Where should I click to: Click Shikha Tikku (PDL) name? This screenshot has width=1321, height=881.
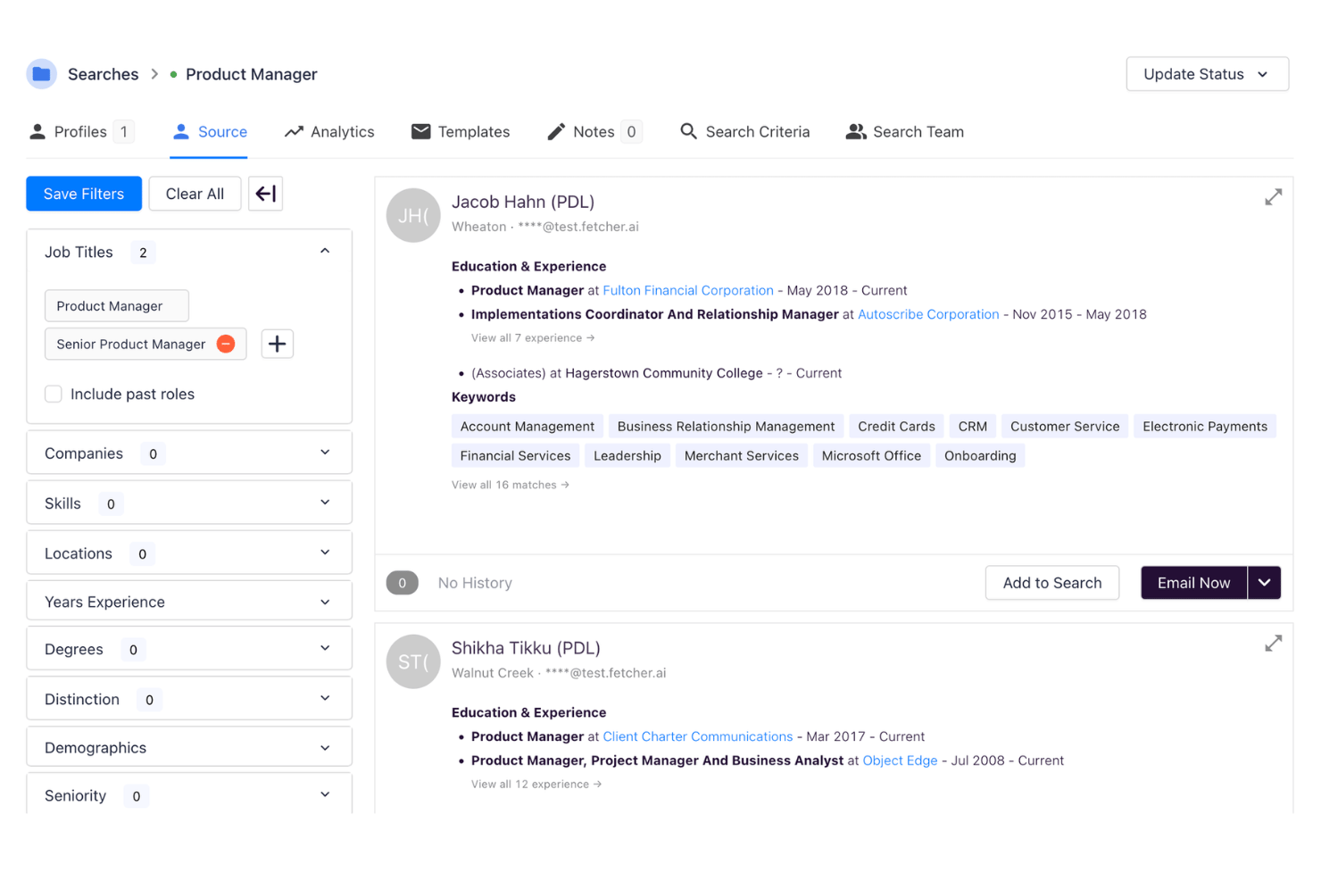526,649
